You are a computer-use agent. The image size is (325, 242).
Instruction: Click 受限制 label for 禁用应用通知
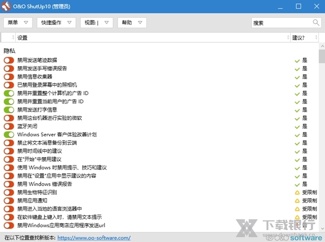[x=309, y=200]
